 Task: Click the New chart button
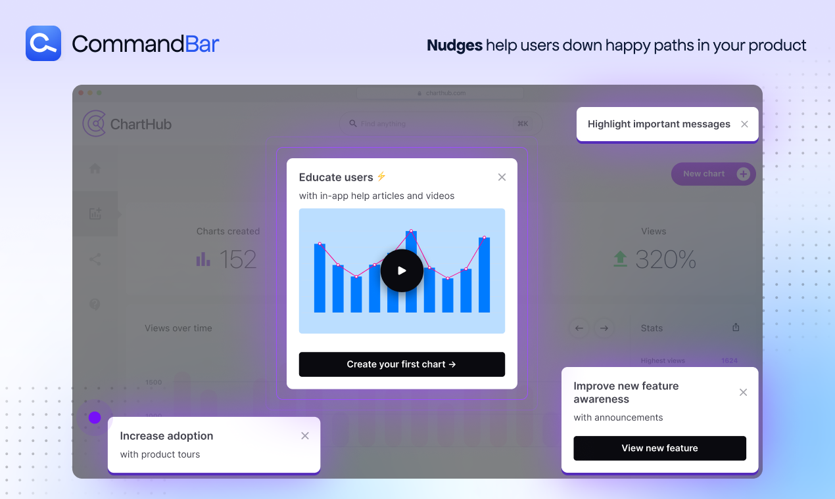pos(713,174)
